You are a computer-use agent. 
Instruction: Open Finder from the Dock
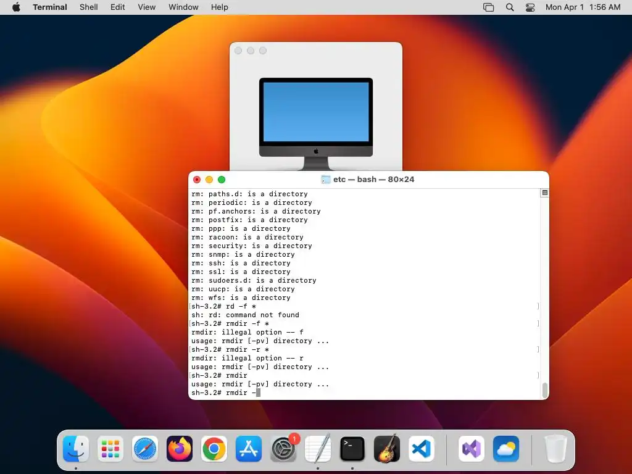[x=76, y=449]
